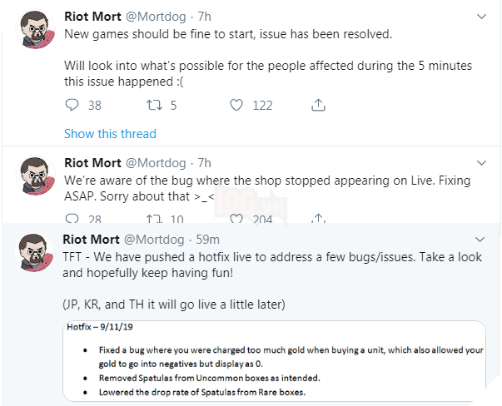
Task: Share the 'issue has been resolved' tweet
Action: [318, 105]
